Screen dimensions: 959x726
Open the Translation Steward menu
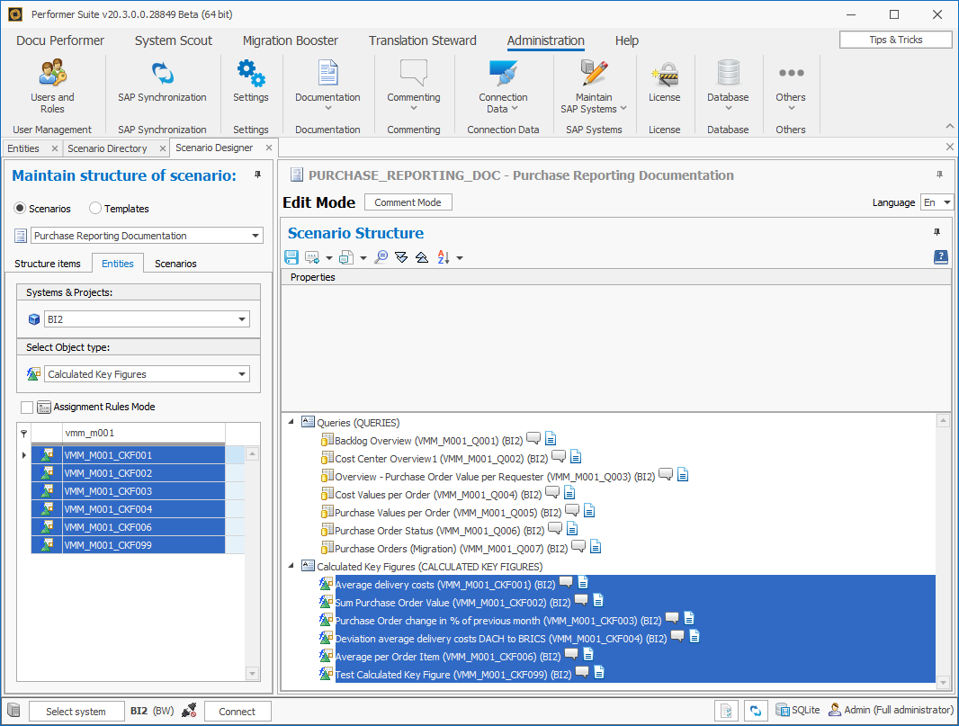(422, 40)
